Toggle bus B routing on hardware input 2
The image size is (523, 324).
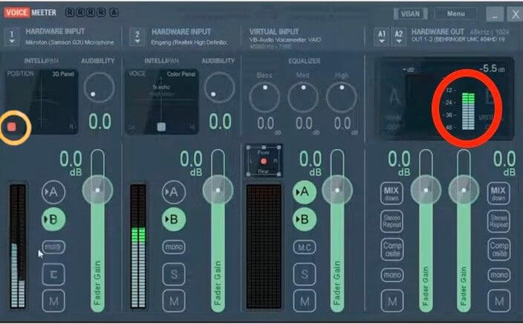(x=174, y=219)
